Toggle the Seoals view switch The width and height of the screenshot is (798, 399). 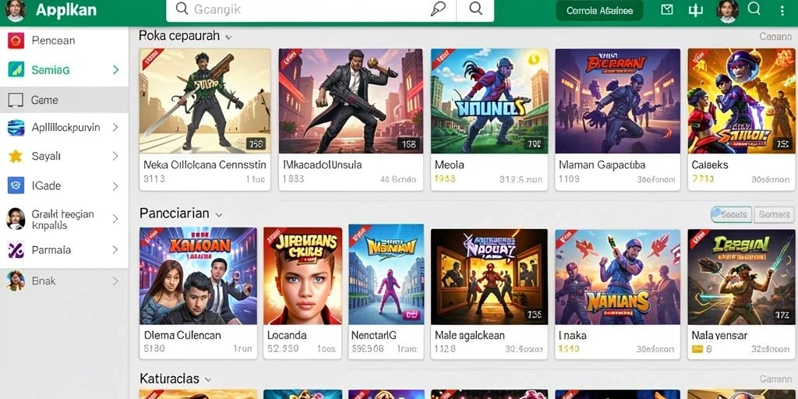730,215
